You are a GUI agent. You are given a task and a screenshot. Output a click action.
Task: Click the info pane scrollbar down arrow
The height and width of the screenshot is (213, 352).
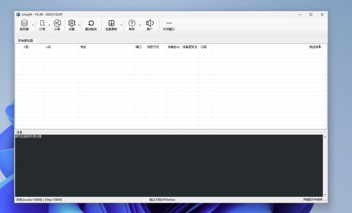click(325, 195)
